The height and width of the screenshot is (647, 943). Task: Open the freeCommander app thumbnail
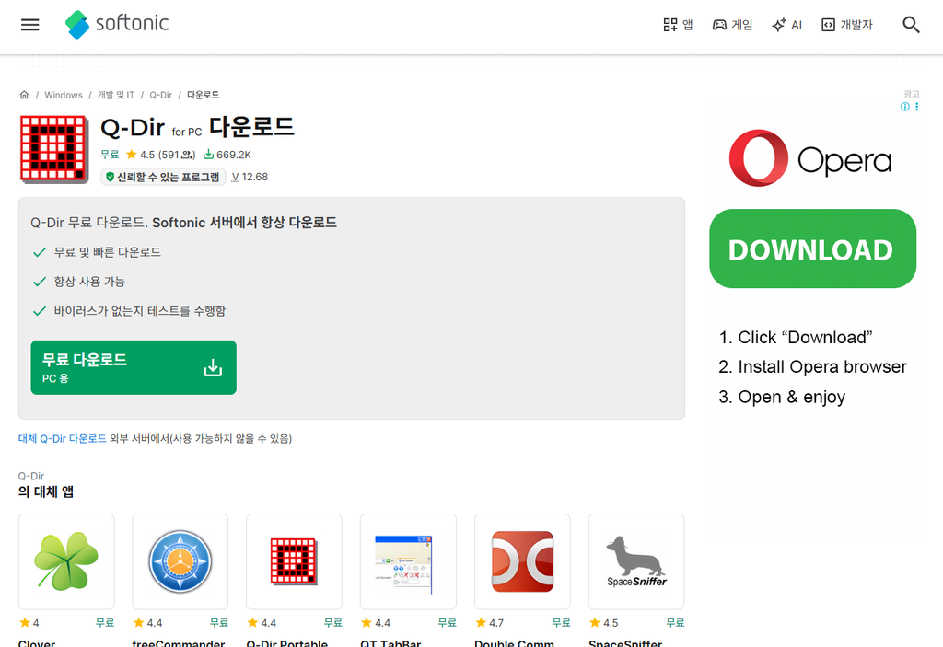(x=180, y=561)
